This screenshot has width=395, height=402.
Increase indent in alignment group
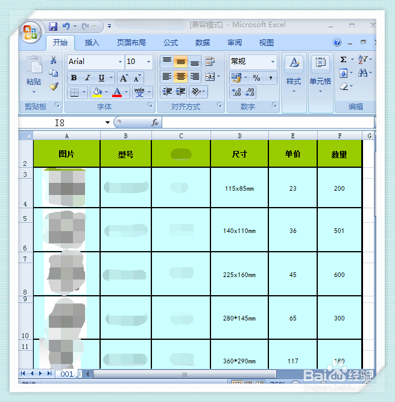coord(180,92)
